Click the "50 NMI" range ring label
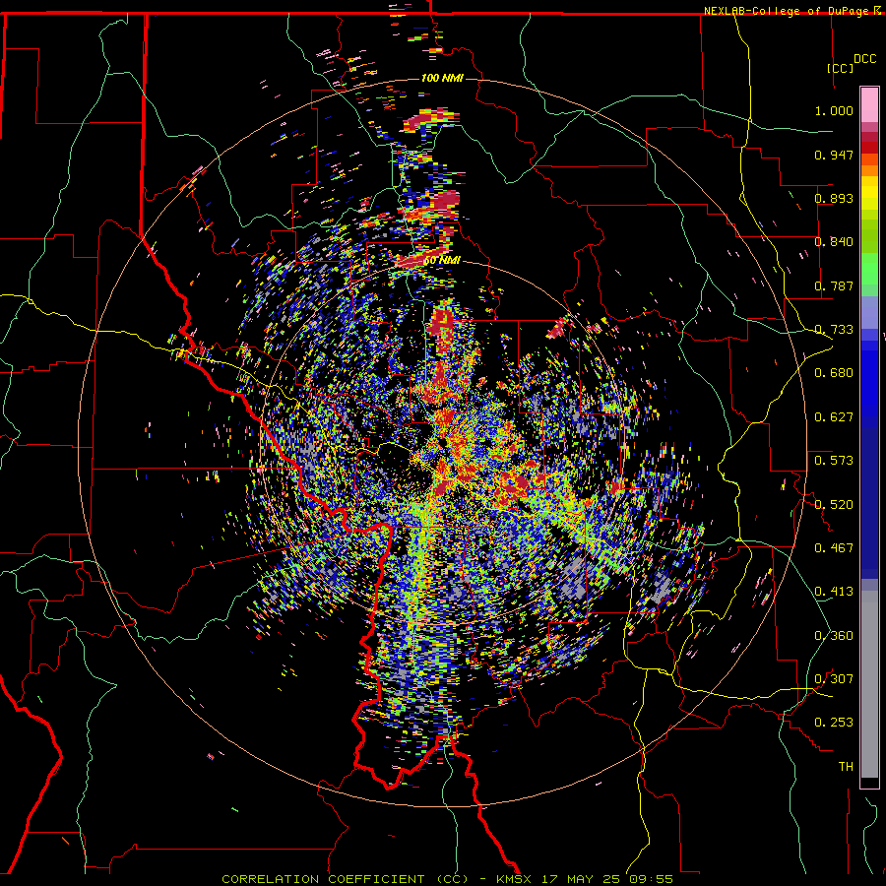This screenshot has width=886, height=886. tap(442, 261)
